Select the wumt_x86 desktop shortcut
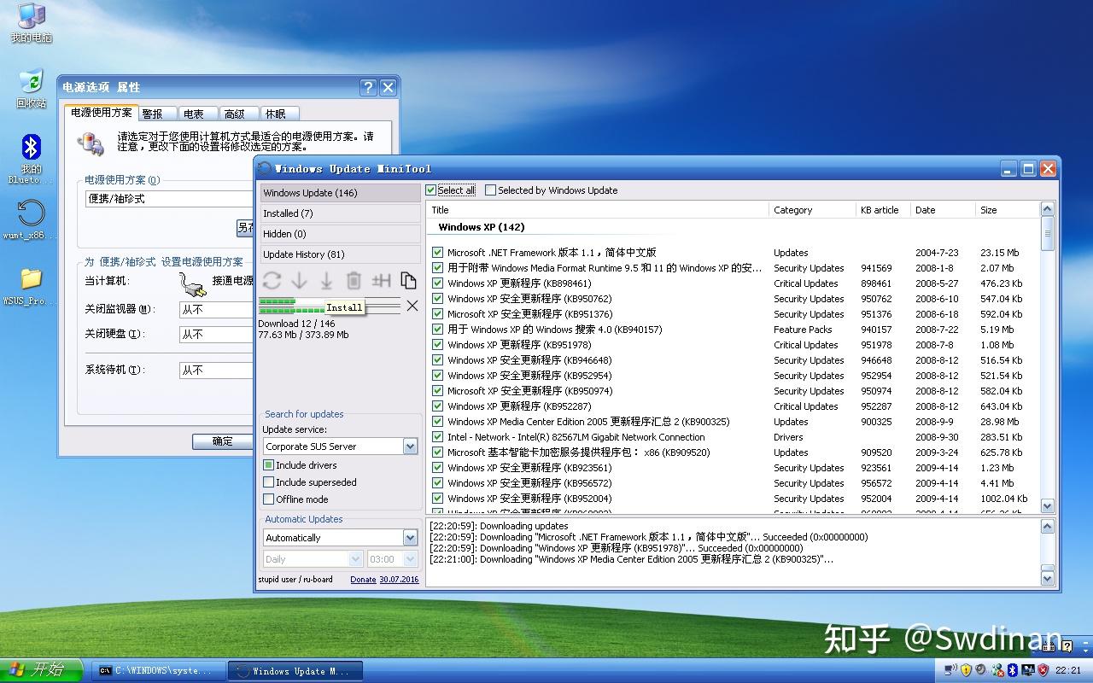 click(x=31, y=219)
